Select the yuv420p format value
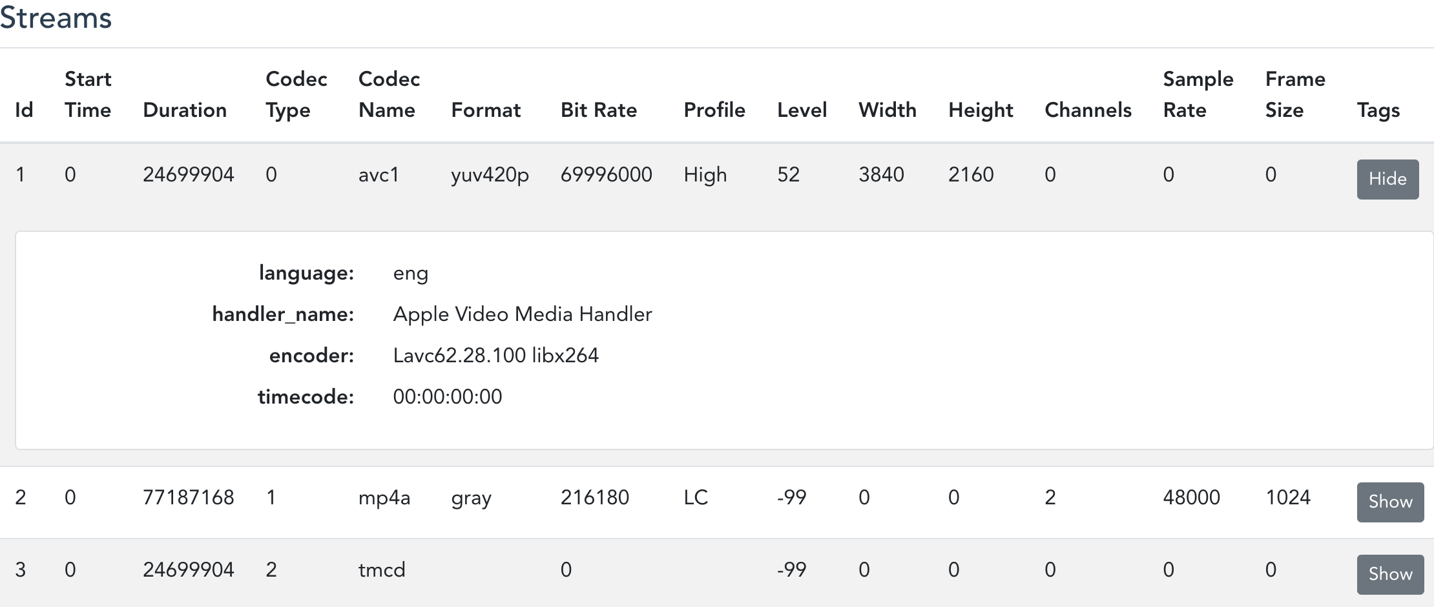The width and height of the screenshot is (1434, 607). [x=490, y=175]
